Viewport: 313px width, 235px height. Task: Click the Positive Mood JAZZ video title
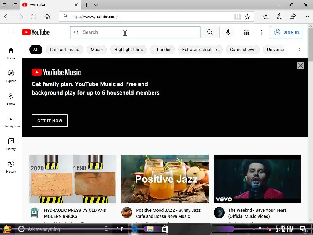[x=168, y=213]
